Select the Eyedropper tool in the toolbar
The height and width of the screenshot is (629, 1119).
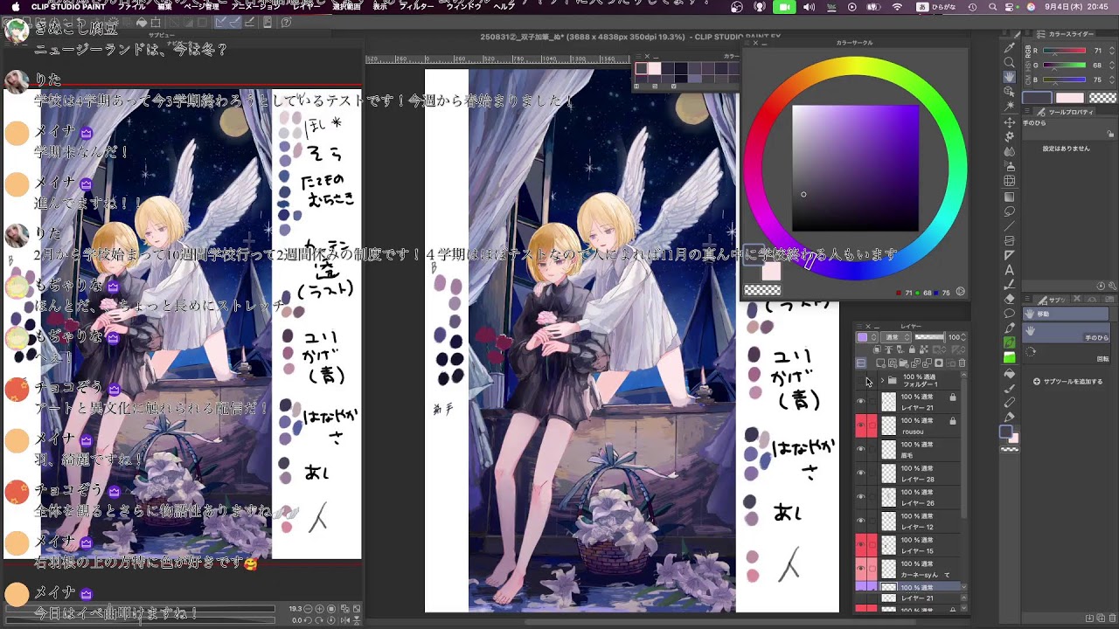tap(1009, 47)
